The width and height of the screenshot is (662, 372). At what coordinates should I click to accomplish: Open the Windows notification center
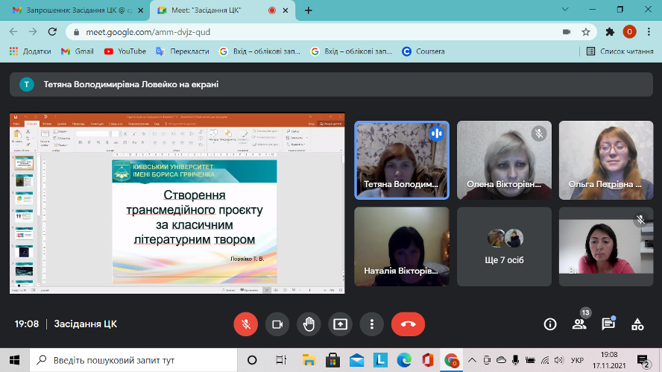point(643,361)
